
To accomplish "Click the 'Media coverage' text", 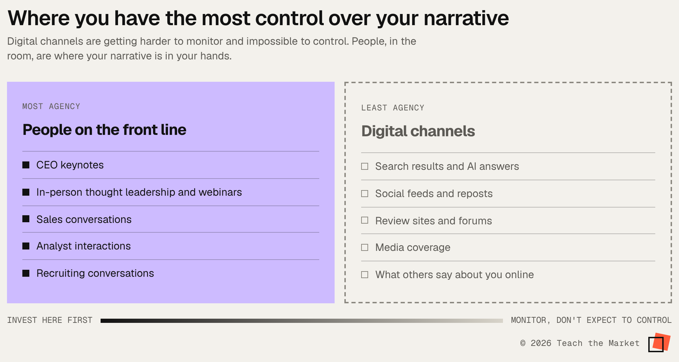I will 413,247.
